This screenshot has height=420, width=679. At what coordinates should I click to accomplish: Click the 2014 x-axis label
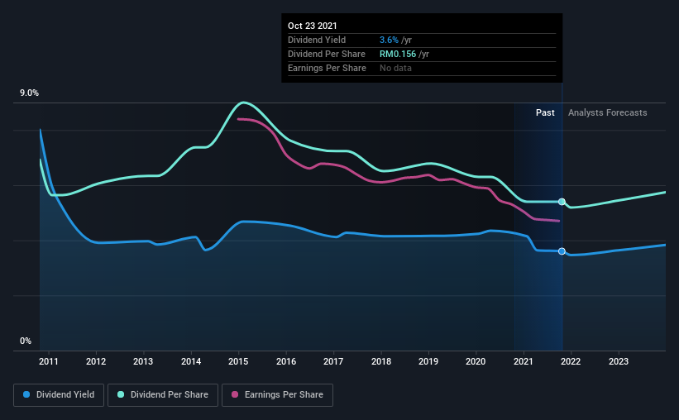pos(191,361)
